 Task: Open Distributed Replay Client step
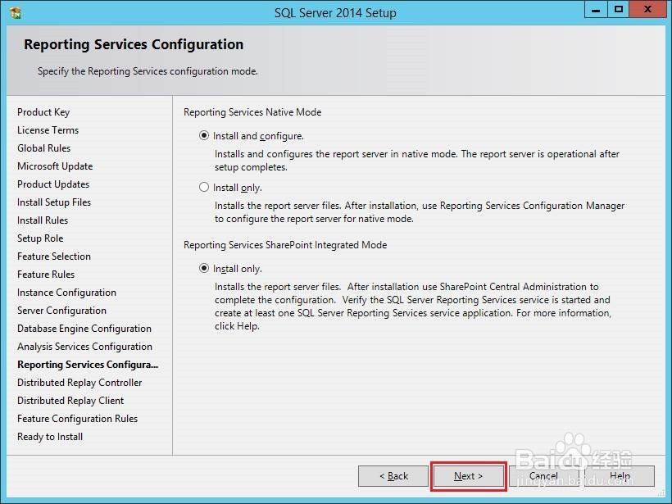point(70,401)
